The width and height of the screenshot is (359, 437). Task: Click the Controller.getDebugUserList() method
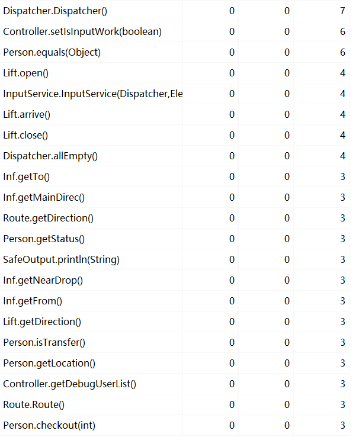tap(70, 384)
